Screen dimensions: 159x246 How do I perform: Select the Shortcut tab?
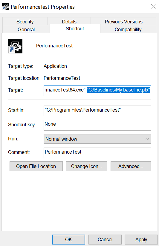[75, 28]
